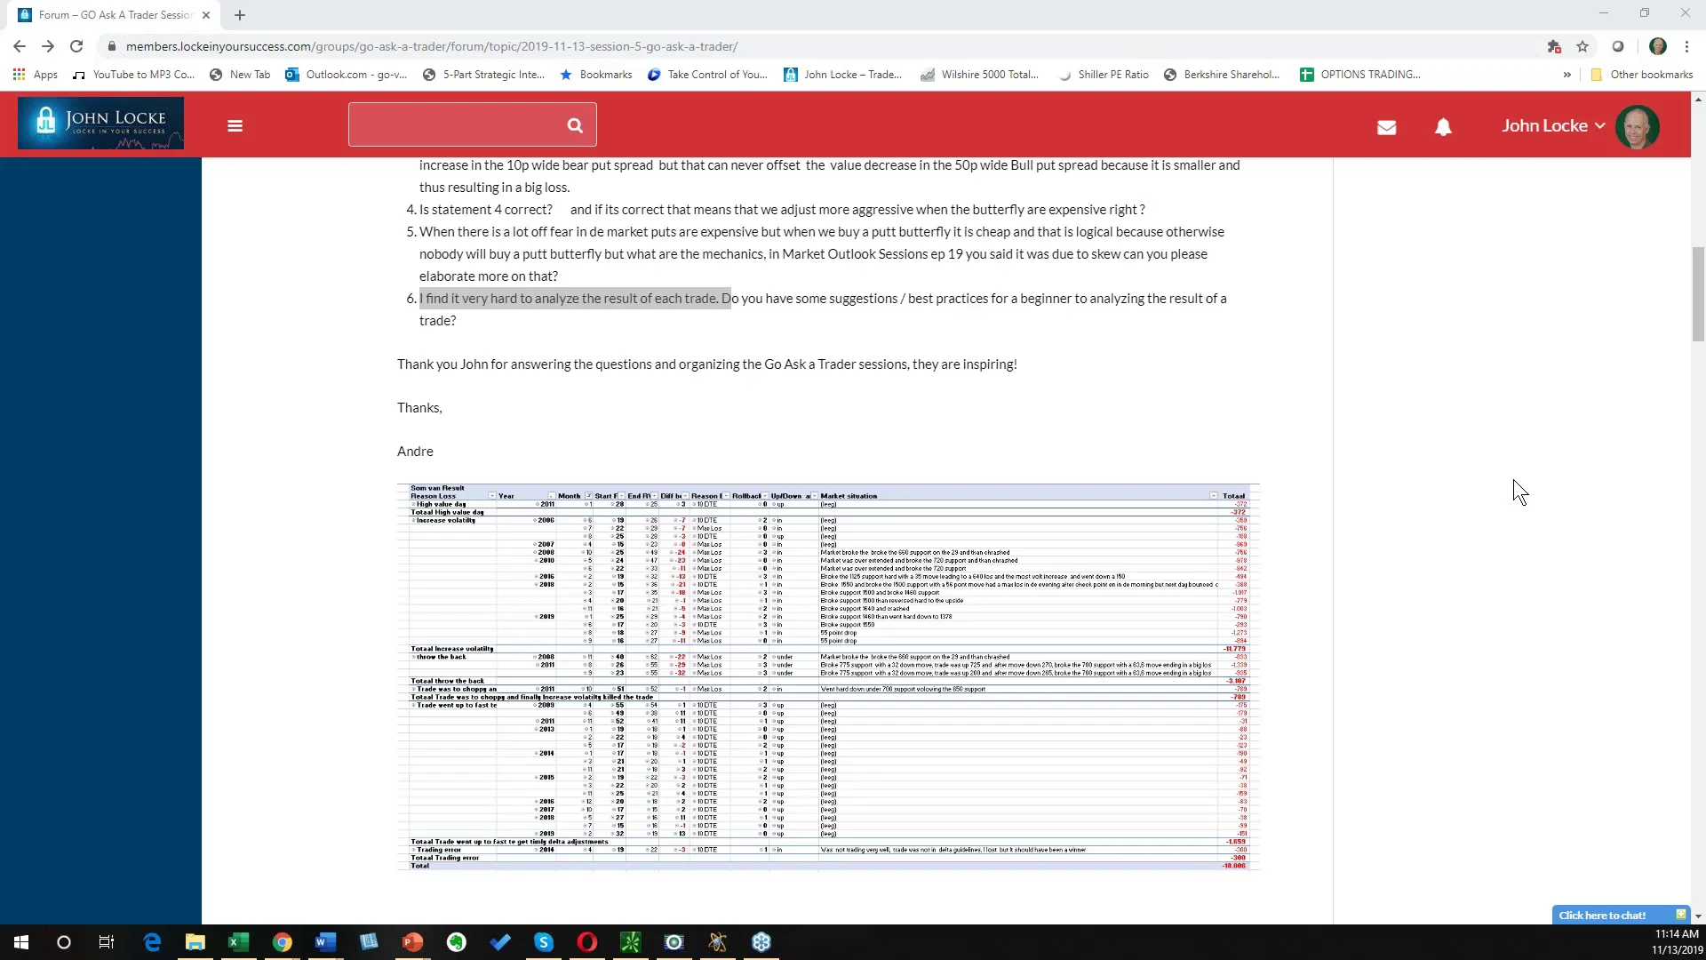Click the page vertical scrollbar thumb
The height and width of the screenshot is (960, 1706).
coord(1698,293)
